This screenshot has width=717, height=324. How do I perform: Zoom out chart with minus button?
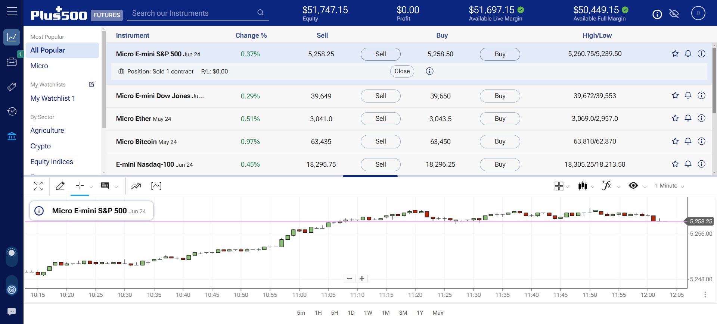click(350, 279)
